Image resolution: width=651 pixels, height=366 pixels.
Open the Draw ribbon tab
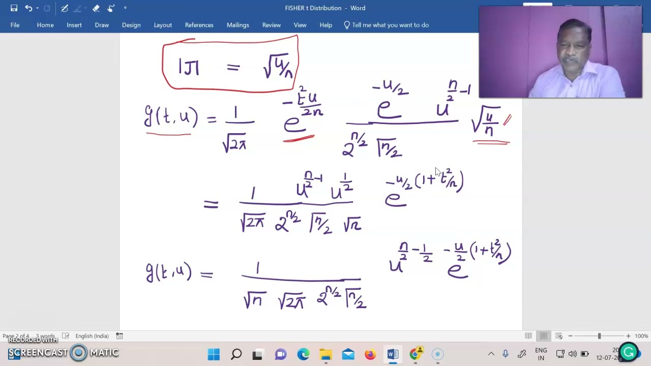pyautogui.click(x=102, y=25)
